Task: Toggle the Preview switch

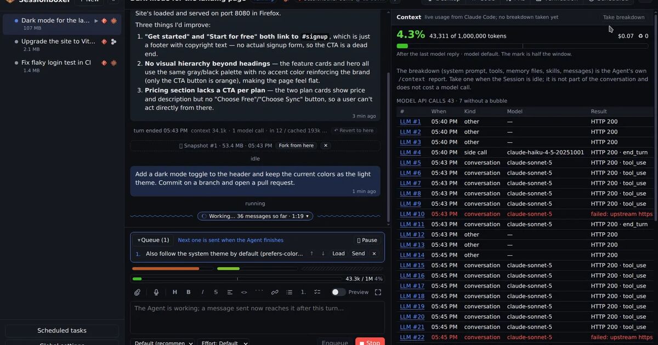Action: tap(338, 292)
